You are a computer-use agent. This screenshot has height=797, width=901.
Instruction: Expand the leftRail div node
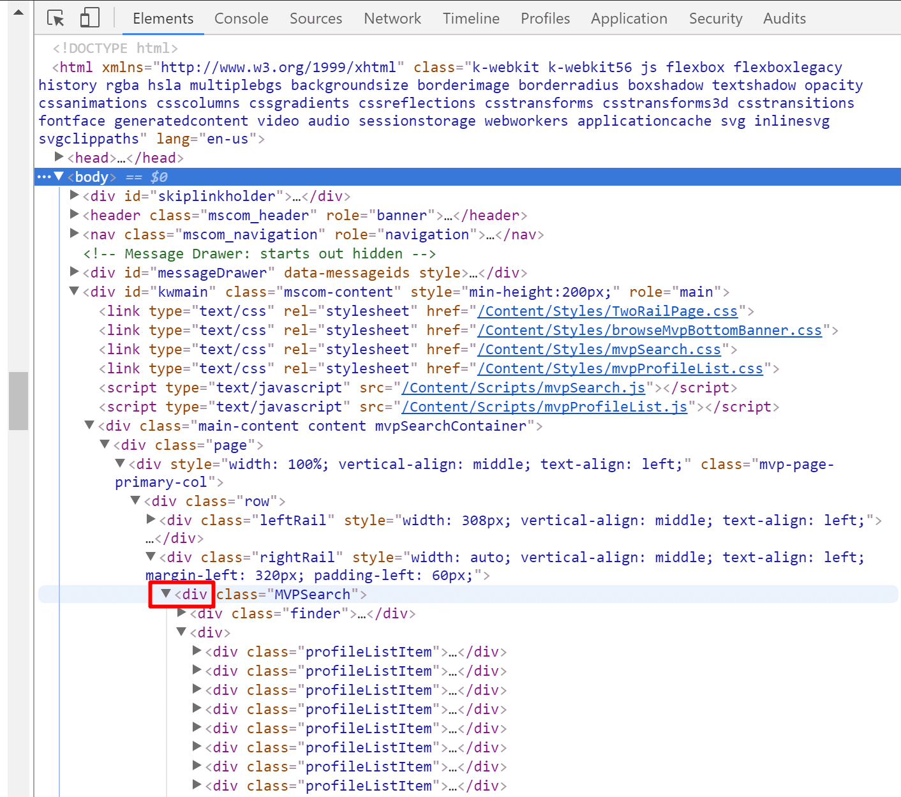pos(151,519)
